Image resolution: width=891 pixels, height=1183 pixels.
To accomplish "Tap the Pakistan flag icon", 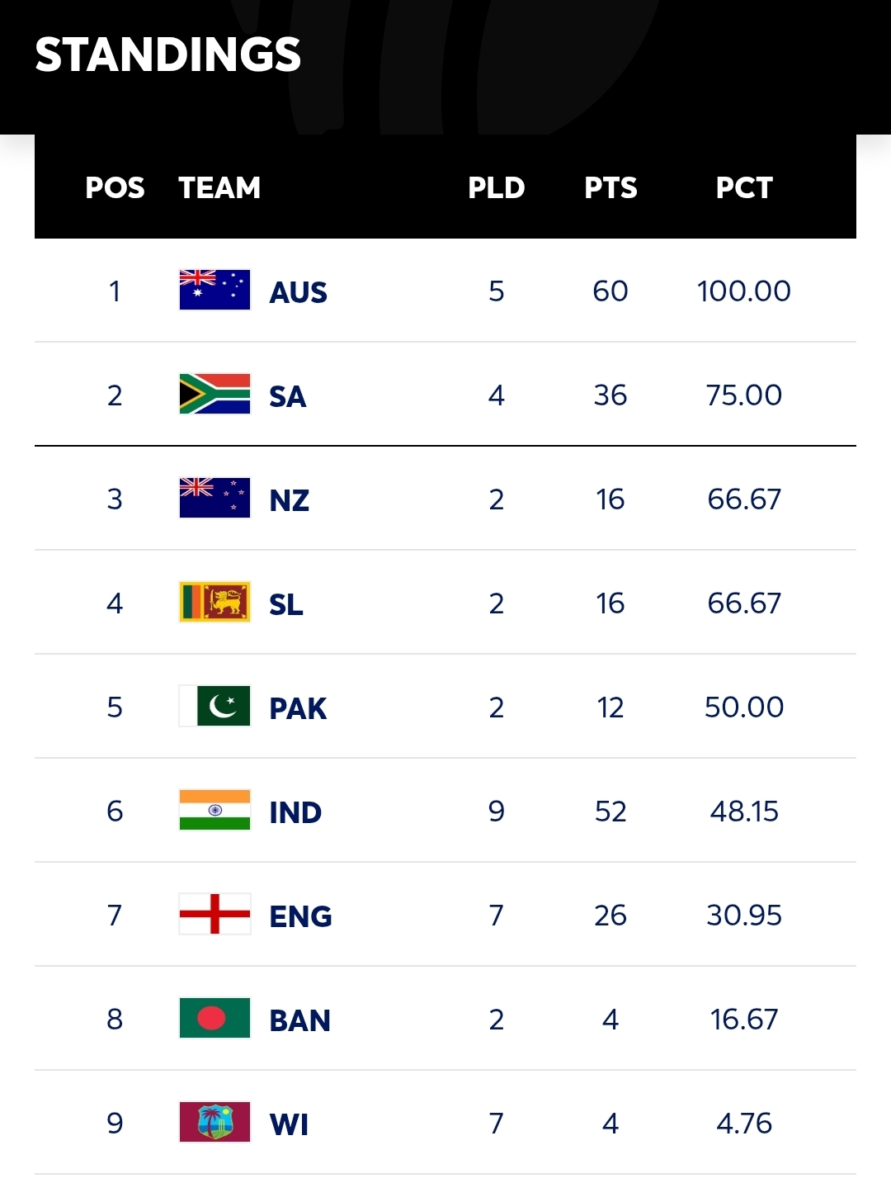I will (214, 706).
